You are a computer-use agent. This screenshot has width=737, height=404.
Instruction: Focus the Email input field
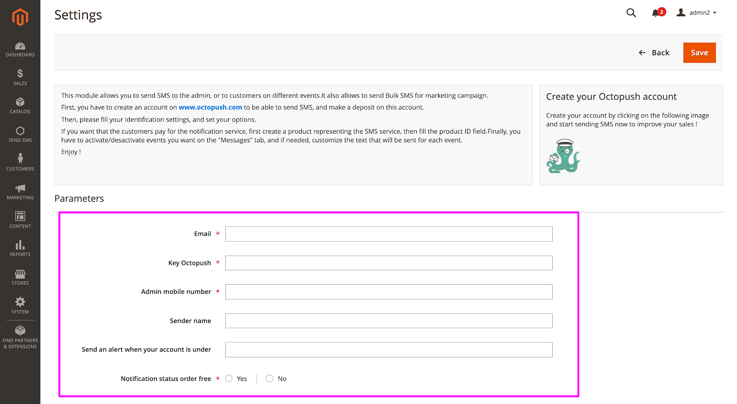click(389, 234)
